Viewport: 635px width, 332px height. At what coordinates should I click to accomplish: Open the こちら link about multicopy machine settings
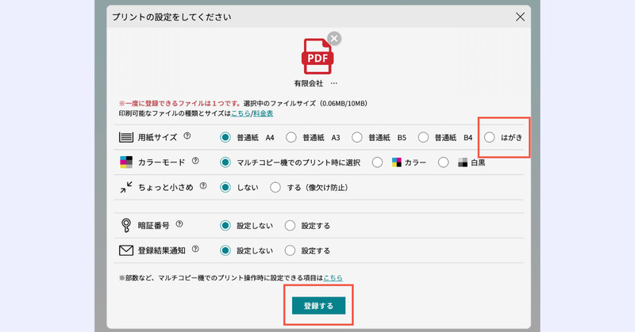(333, 278)
